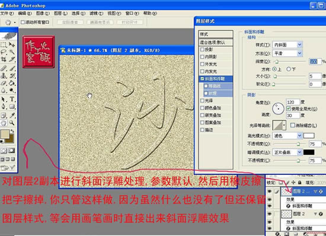This screenshot has width=326, height=236.
Task: Select the Clone Stamp tool
Action: pyautogui.click(x=4, y=75)
